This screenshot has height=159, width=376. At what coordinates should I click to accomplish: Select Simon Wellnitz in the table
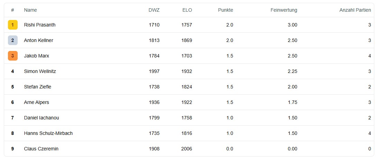40,71
